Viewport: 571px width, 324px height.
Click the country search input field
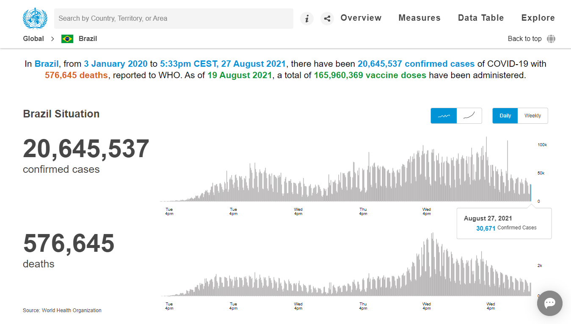coord(174,19)
